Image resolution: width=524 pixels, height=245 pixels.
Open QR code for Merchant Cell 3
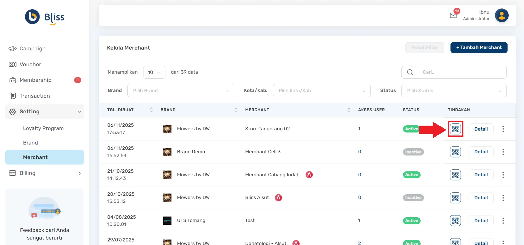coord(455,152)
